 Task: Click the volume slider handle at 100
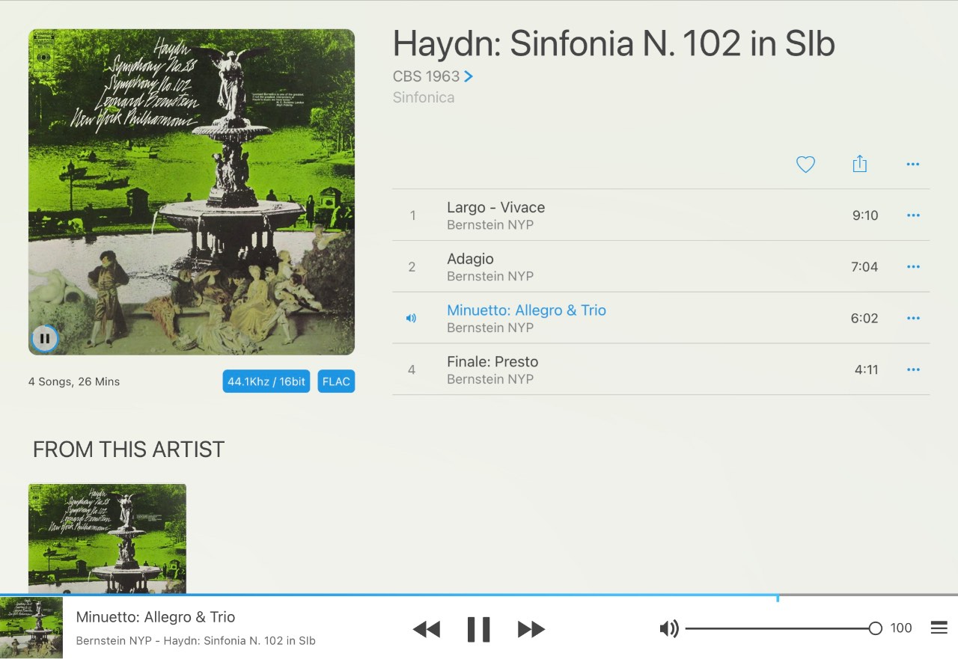pos(876,628)
